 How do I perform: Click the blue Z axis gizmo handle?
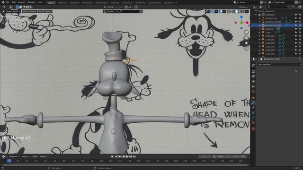tap(241, 17)
